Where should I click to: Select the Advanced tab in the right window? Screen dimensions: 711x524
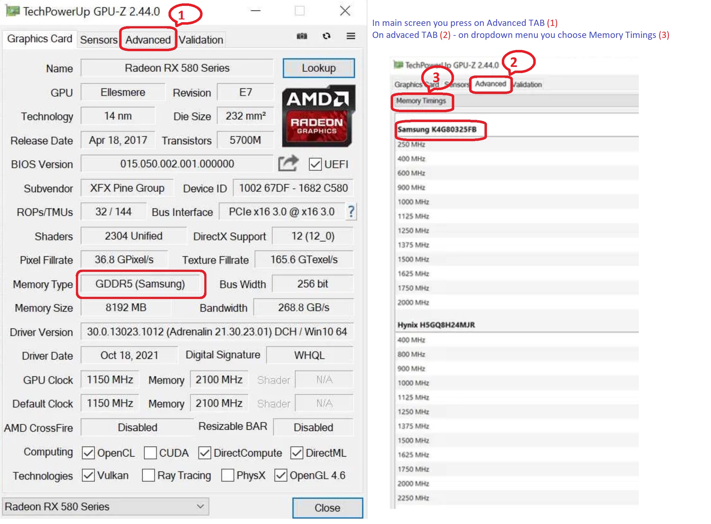click(491, 84)
